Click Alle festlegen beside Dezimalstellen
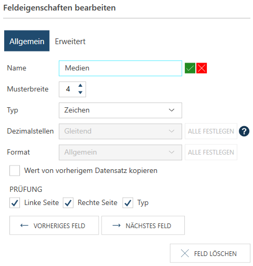The height and width of the screenshot is (266, 253). (211, 131)
